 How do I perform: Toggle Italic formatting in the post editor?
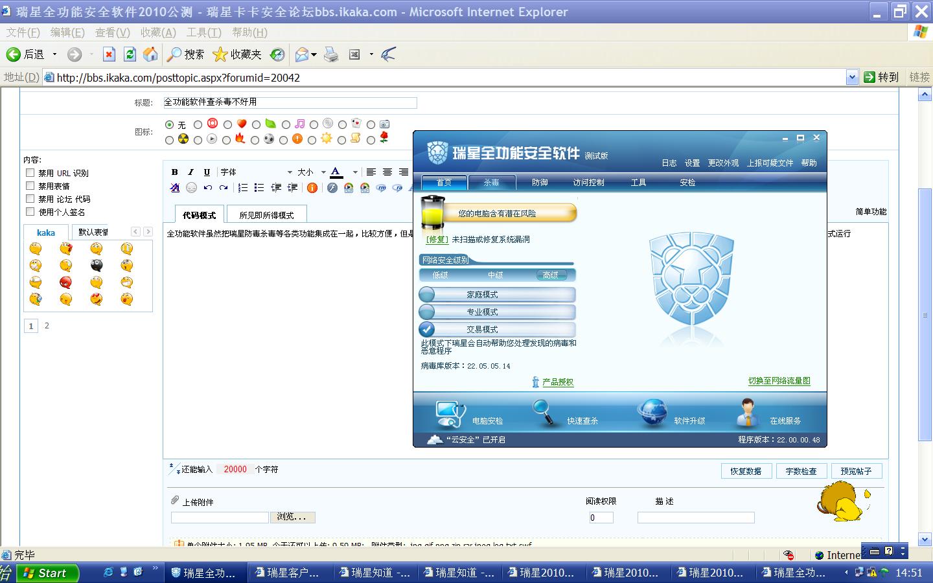tap(190, 172)
